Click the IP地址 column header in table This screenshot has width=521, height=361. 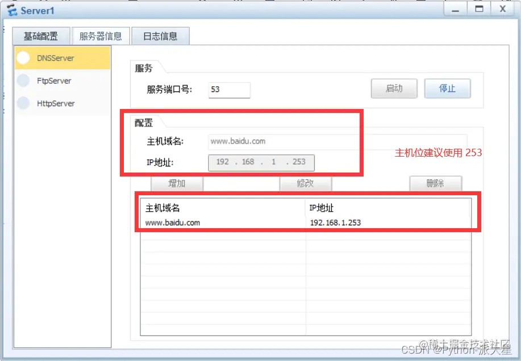[x=387, y=208]
